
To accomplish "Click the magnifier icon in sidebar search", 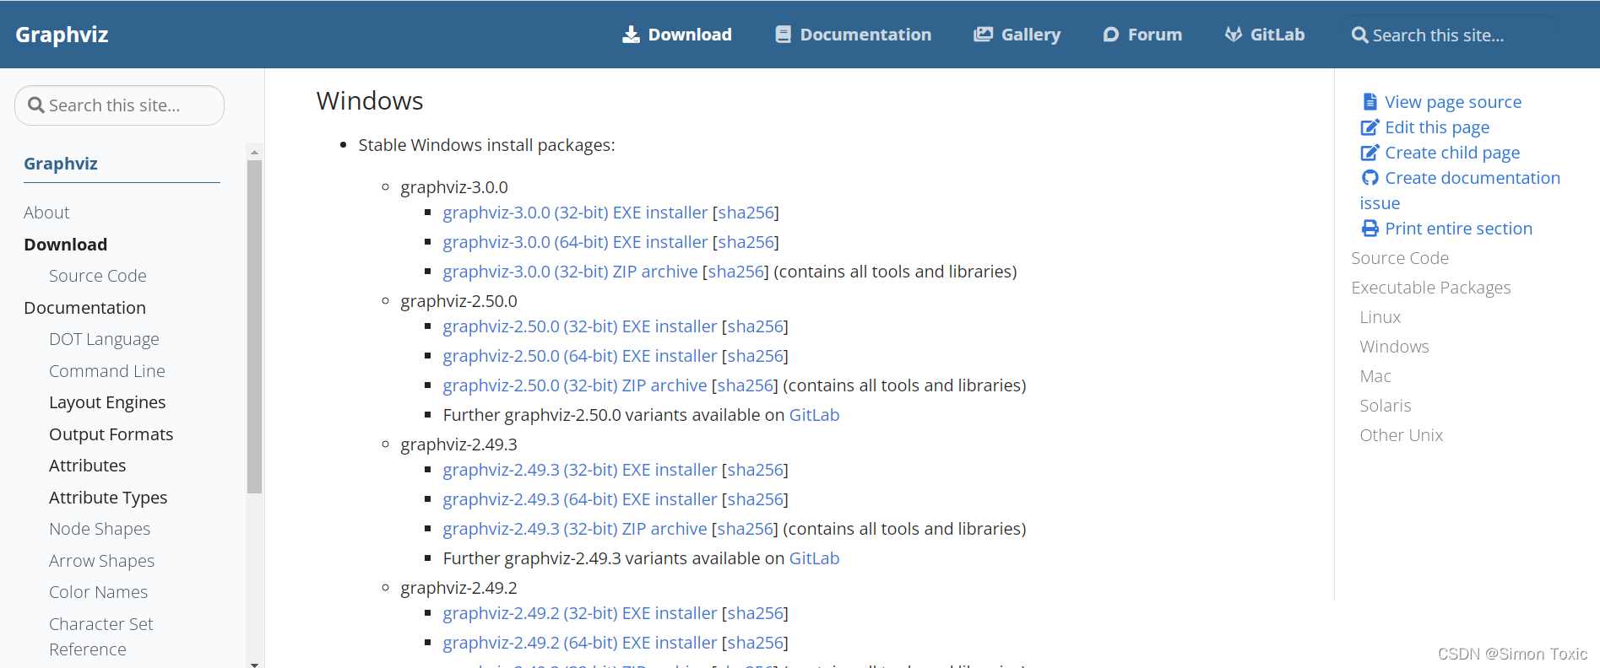I will pyautogui.click(x=36, y=105).
